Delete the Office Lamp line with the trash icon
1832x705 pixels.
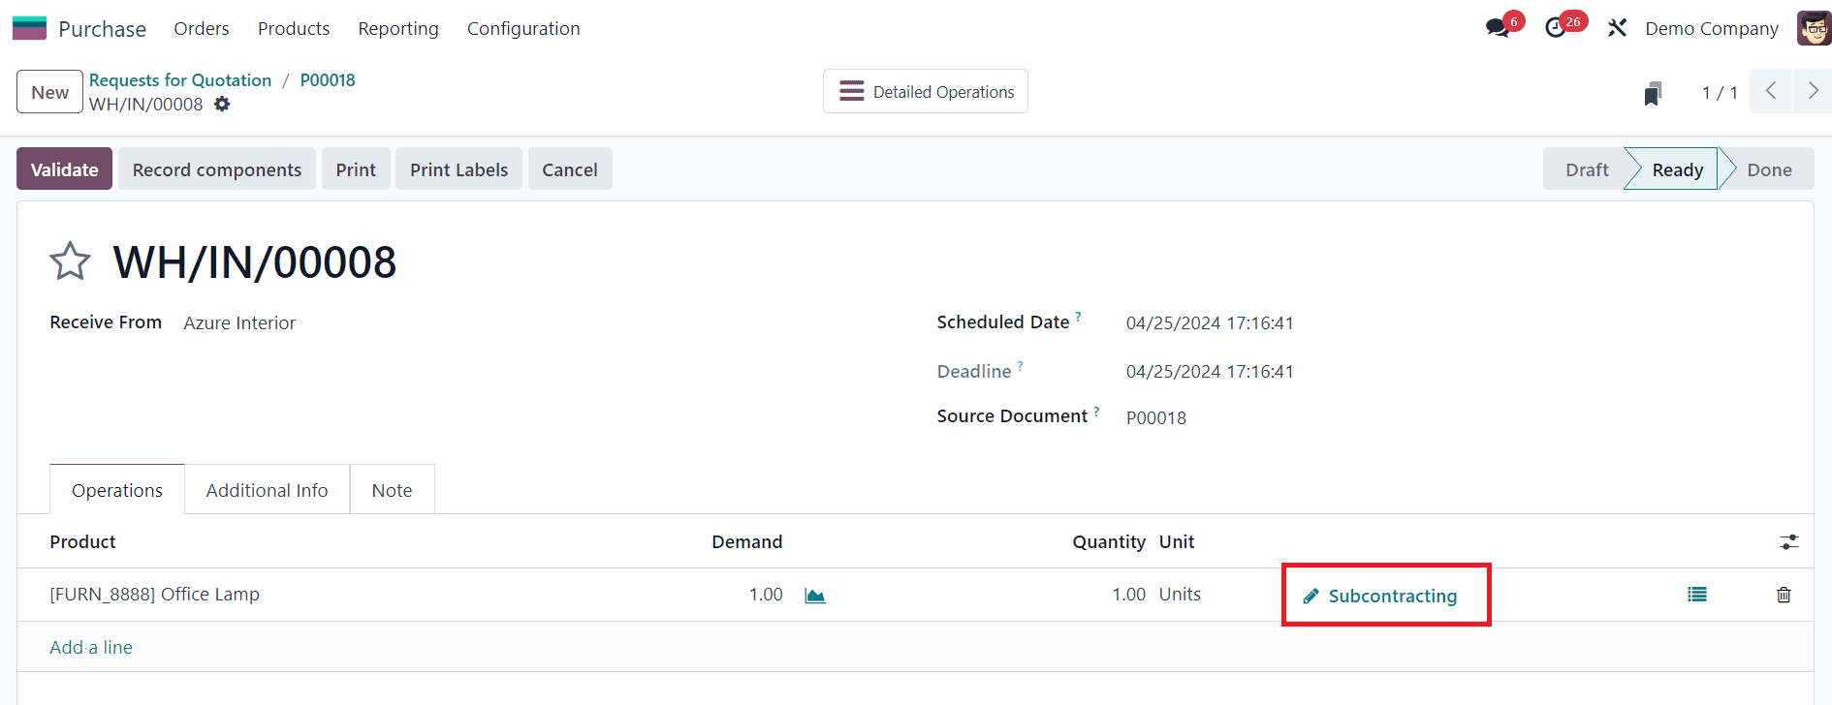(x=1784, y=595)
